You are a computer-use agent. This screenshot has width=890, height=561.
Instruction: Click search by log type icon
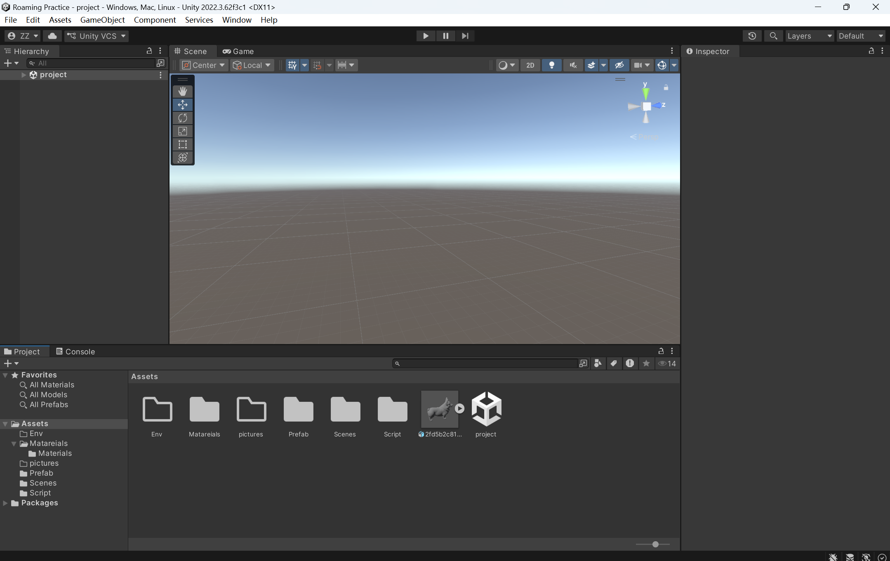tap(630, 363)
